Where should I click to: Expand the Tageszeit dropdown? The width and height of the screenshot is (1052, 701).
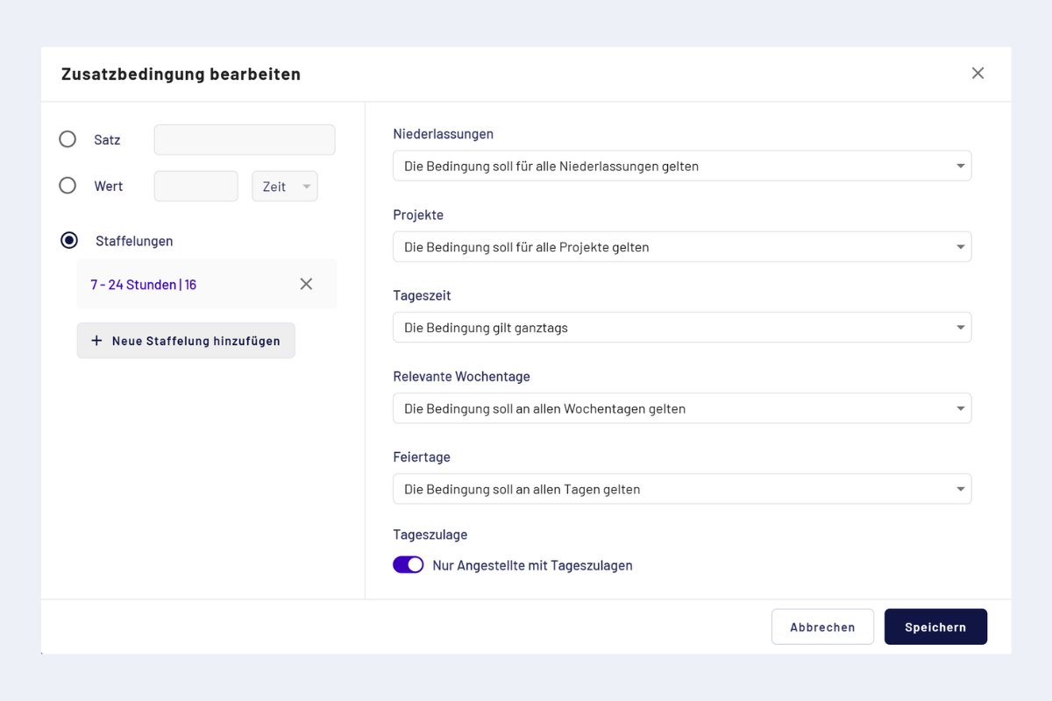tap(681, 328)
